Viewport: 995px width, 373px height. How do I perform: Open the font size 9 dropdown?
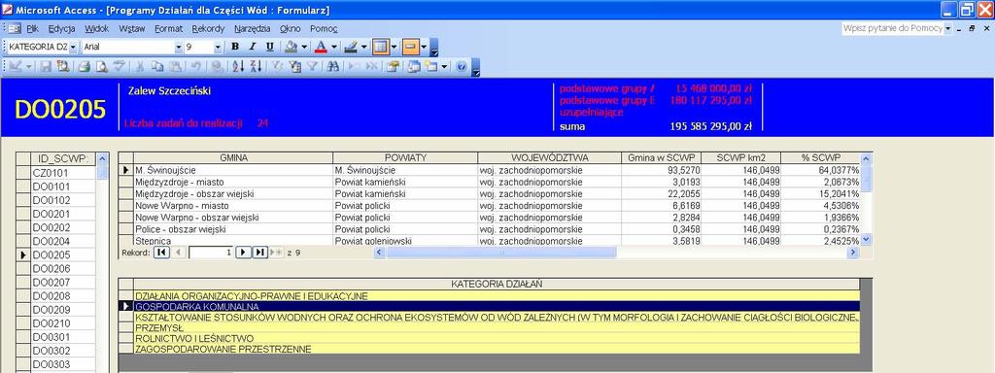218,47
